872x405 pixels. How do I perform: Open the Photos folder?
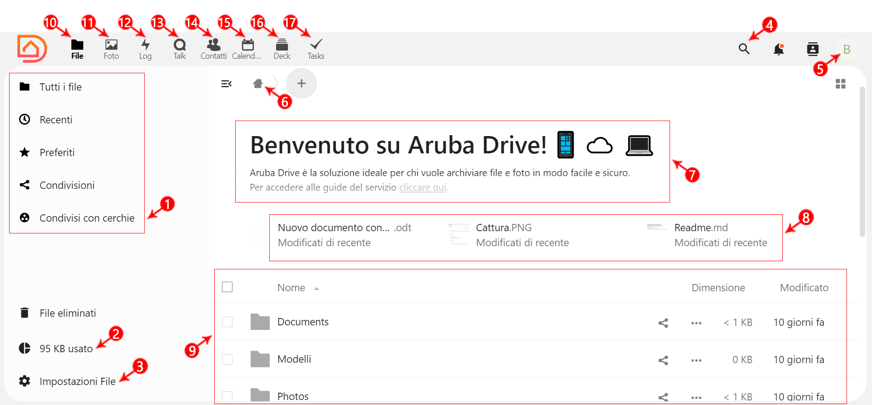pyautogui.click(x=293, y=396)
